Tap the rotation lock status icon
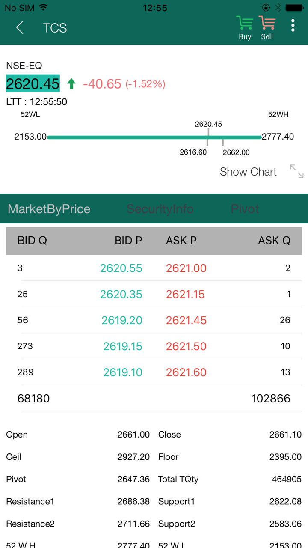 pos(266,8)
